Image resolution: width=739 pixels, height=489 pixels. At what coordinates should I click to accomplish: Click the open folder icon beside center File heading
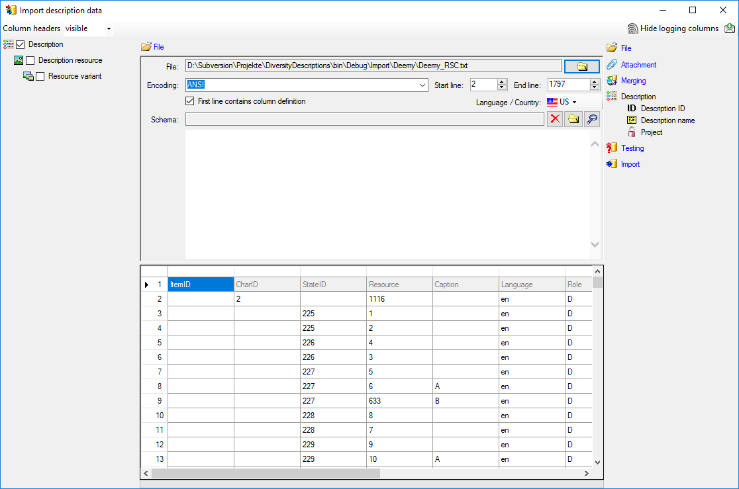point(146,46)
